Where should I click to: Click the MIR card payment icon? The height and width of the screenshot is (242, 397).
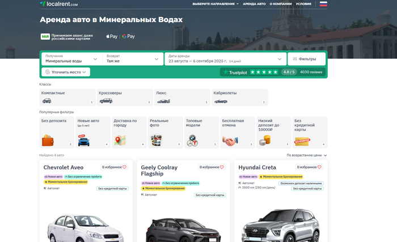tap(45, 37)
